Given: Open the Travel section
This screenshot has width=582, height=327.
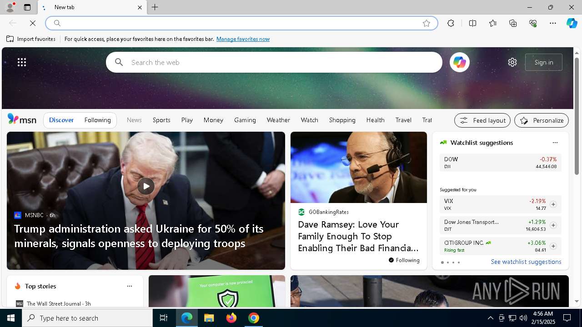Looking at the screenshot, I should pos(403,120).
